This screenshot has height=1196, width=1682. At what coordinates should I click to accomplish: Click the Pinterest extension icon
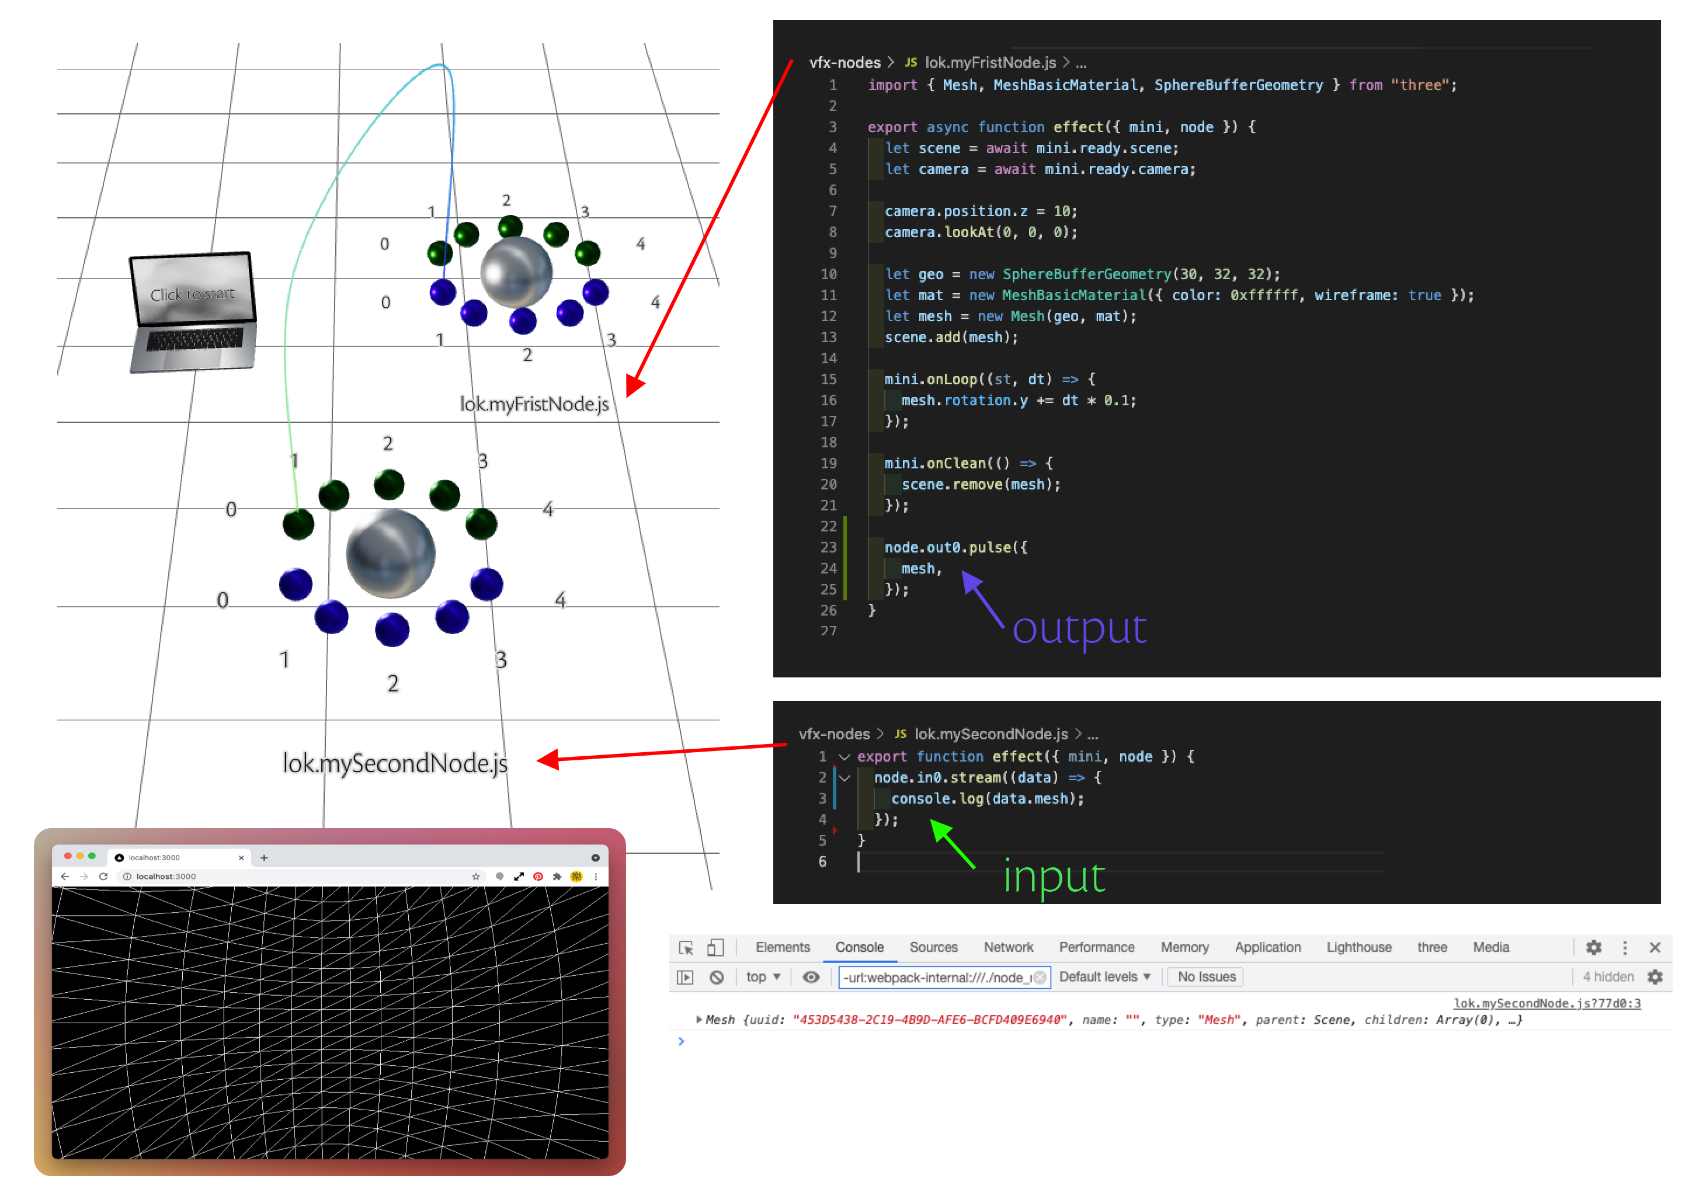[x=538, y=877]
